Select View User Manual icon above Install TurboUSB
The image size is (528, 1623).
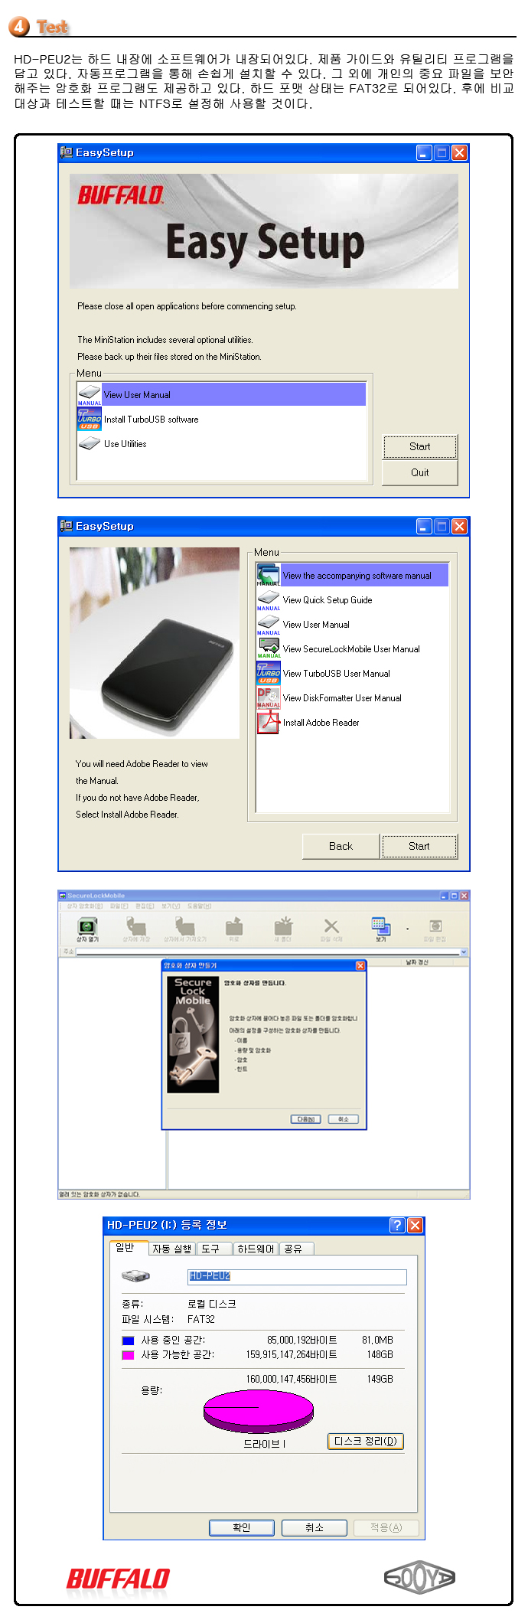90,394
